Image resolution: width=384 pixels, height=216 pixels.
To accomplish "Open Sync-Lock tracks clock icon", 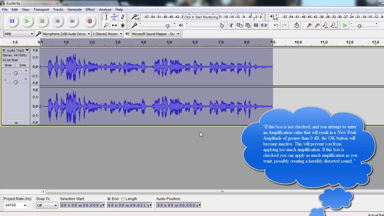I will [297, 25].
